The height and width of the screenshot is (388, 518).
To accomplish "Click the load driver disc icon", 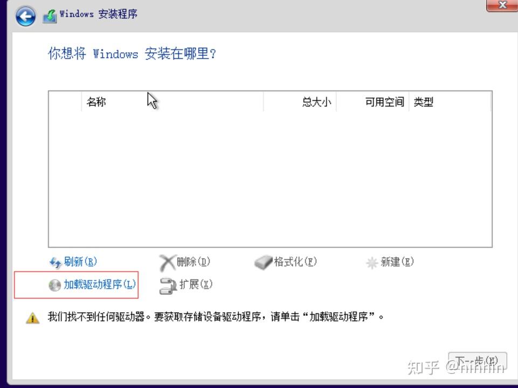I will 55,285.
